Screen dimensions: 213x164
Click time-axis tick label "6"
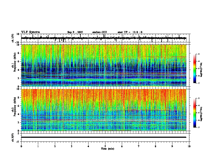pyautogui.click(x=122, y=146)
